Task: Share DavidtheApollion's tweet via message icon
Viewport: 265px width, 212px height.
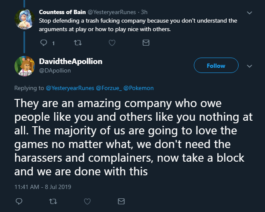Action: coord(121,201)
